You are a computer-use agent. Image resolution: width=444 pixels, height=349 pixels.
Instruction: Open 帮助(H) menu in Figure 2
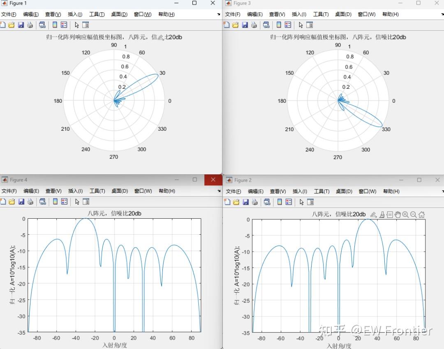391,192
